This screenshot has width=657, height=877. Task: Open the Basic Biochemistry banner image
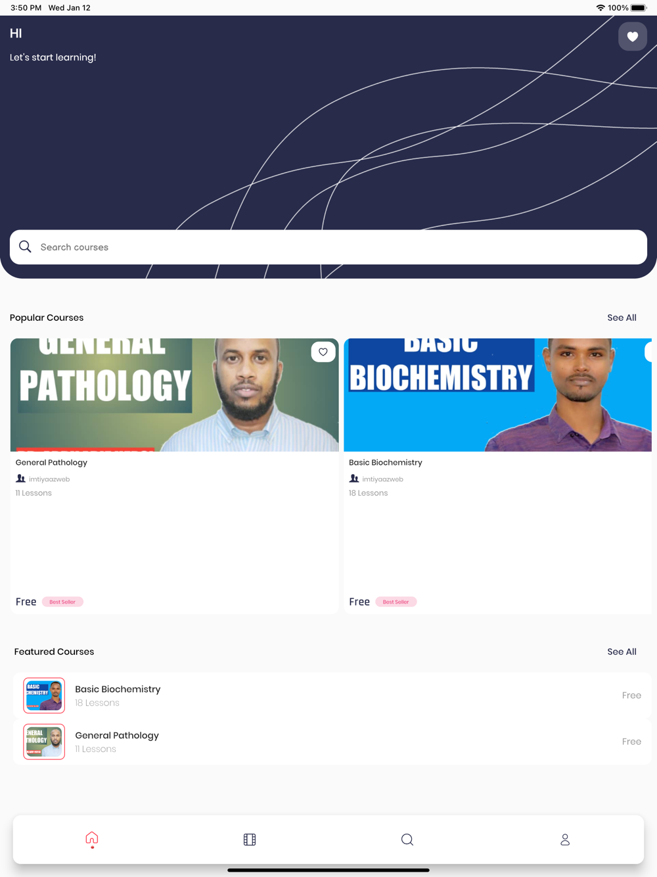(x=498, y=395)
